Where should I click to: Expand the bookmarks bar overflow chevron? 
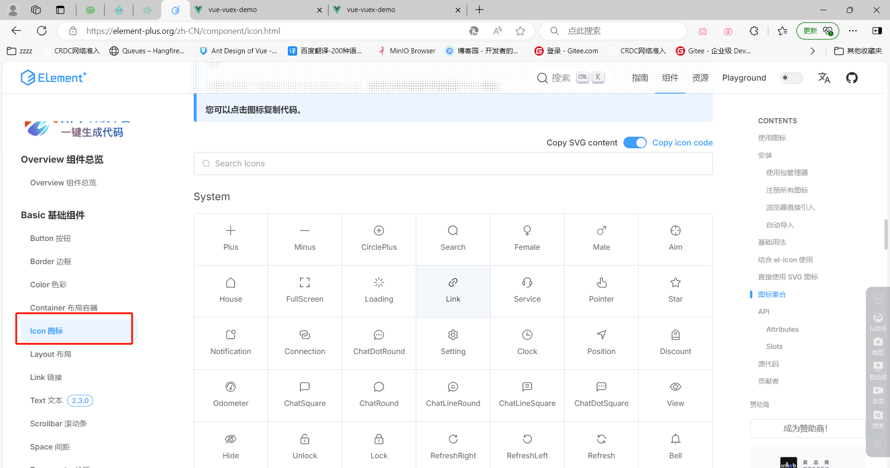[812, 51]
